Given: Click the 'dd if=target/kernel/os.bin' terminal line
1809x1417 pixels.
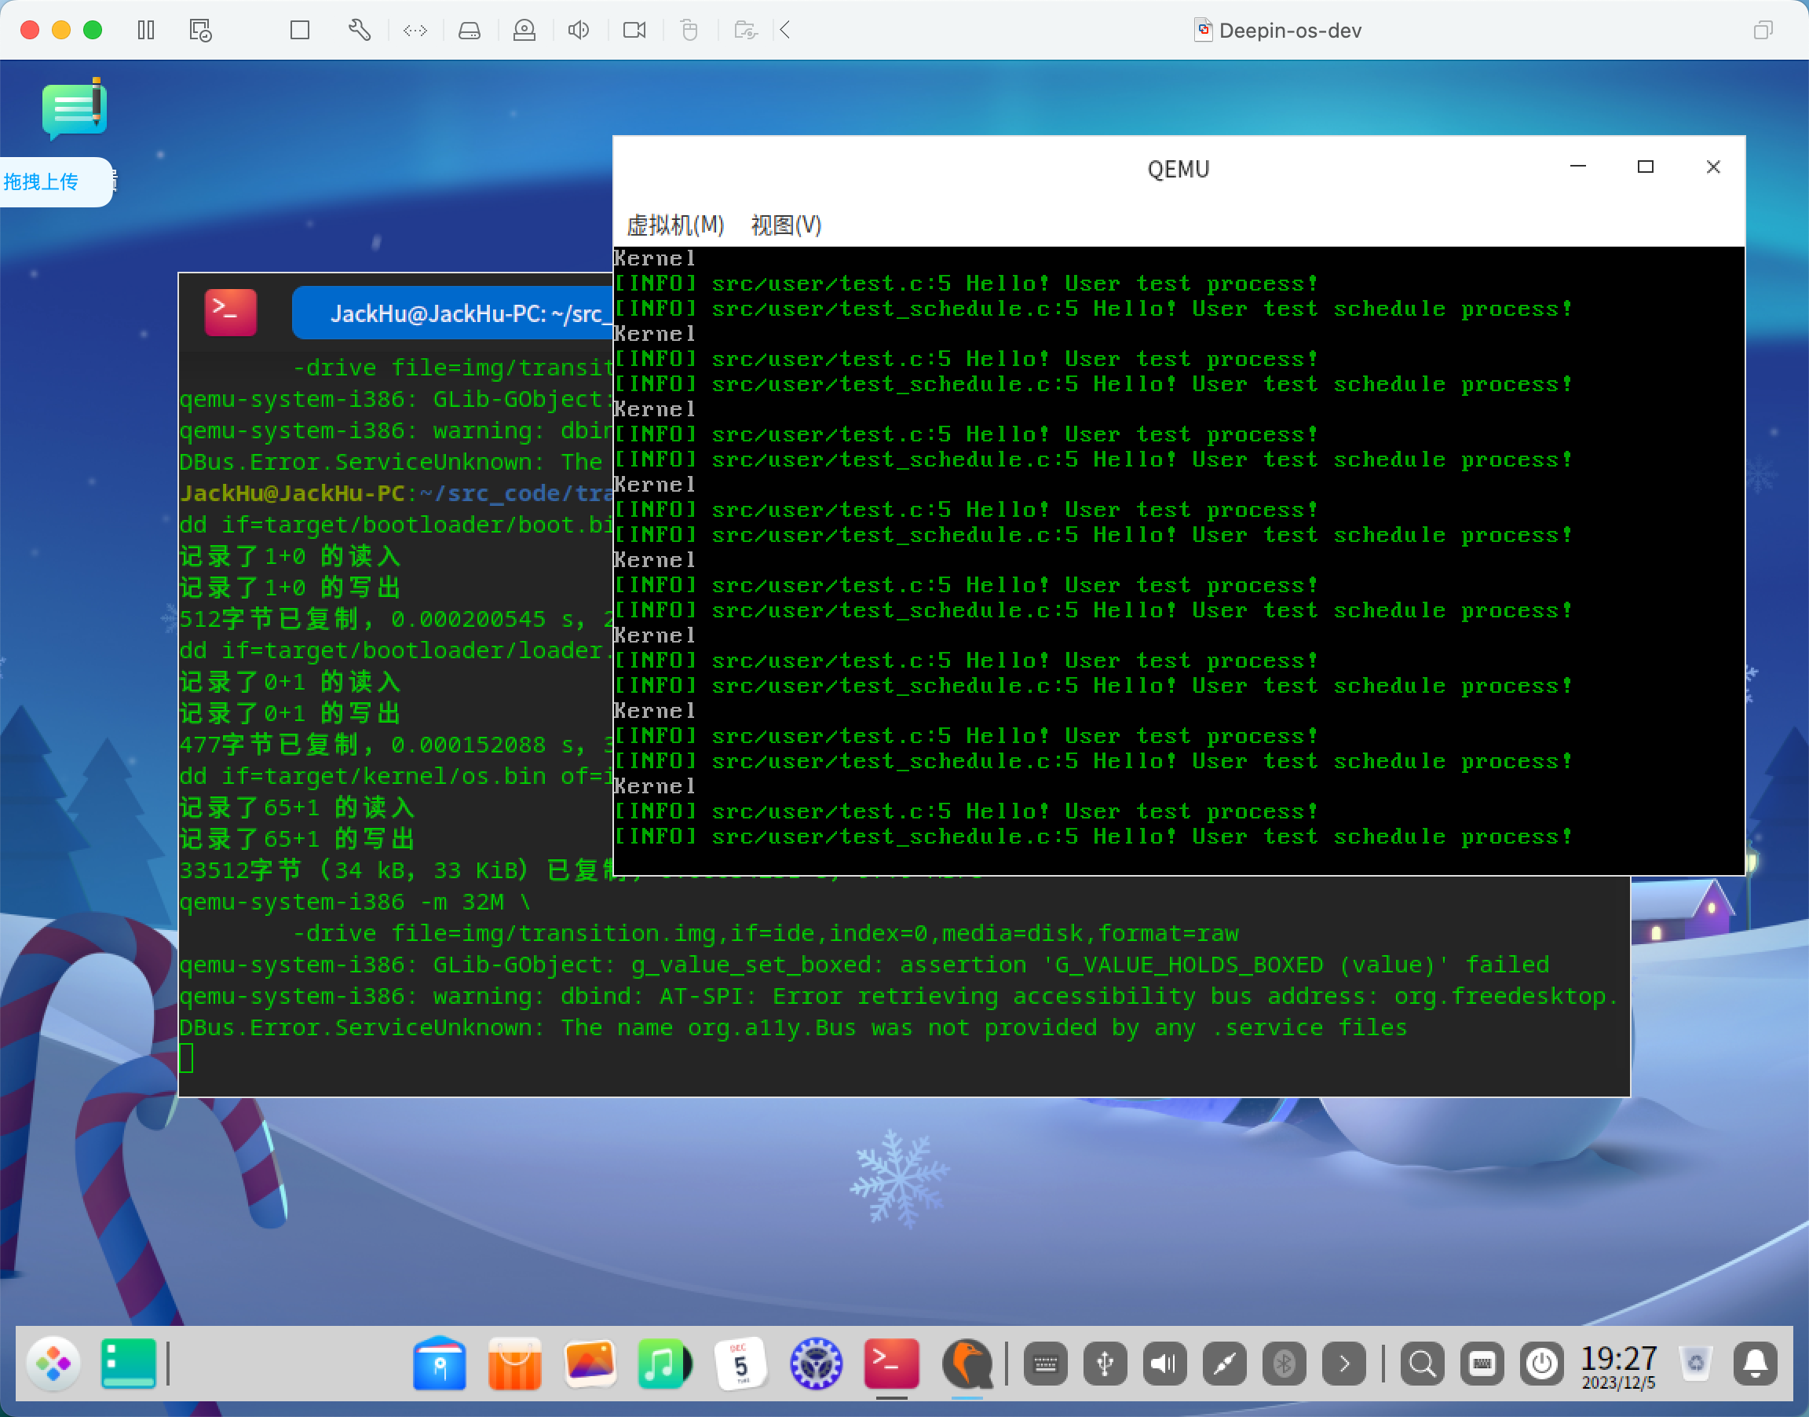Looking at the screenshot, I should tap(397, 776).
